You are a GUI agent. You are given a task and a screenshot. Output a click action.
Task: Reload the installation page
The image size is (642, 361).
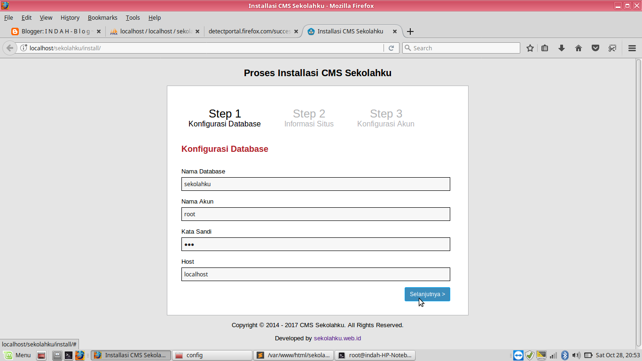pos(391,47)
